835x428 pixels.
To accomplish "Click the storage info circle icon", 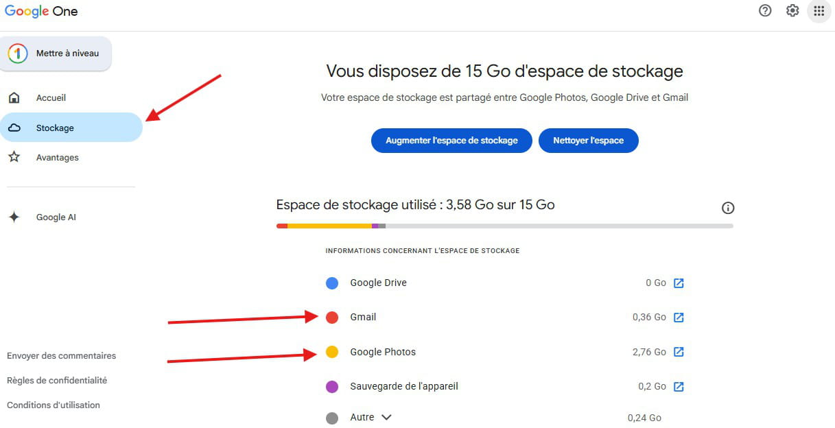I will [x=728, y=208].
